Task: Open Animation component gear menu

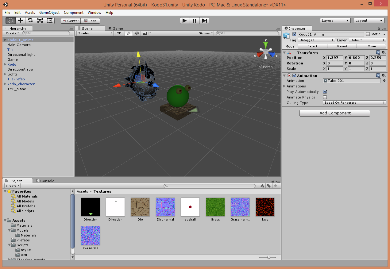Action: pos(384,75)
